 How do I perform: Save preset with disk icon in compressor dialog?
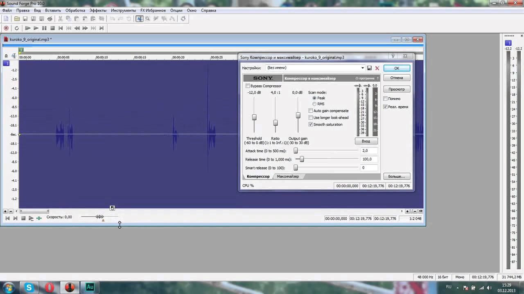pyautogui.click(x=369, y=68)
